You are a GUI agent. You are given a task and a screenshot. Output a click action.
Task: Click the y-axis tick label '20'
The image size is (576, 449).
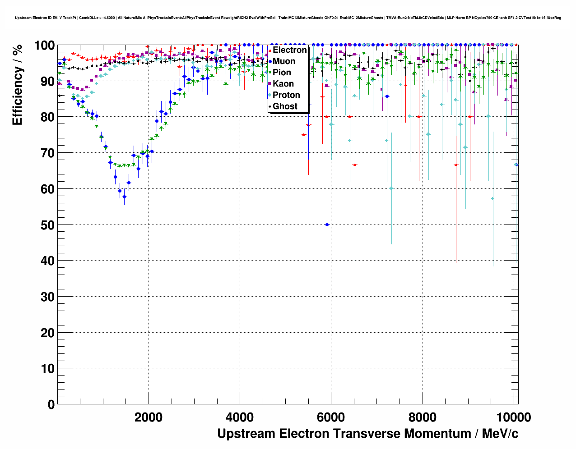click(48, 333)
